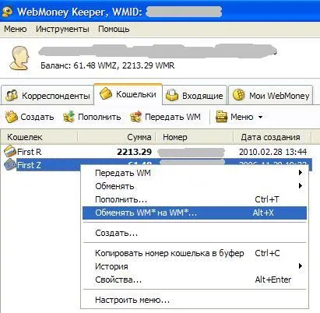Click the Создать toolbar button label
The width and height of the screenshot is (320, 313).
pyautogui.click(x=37, y=117)
